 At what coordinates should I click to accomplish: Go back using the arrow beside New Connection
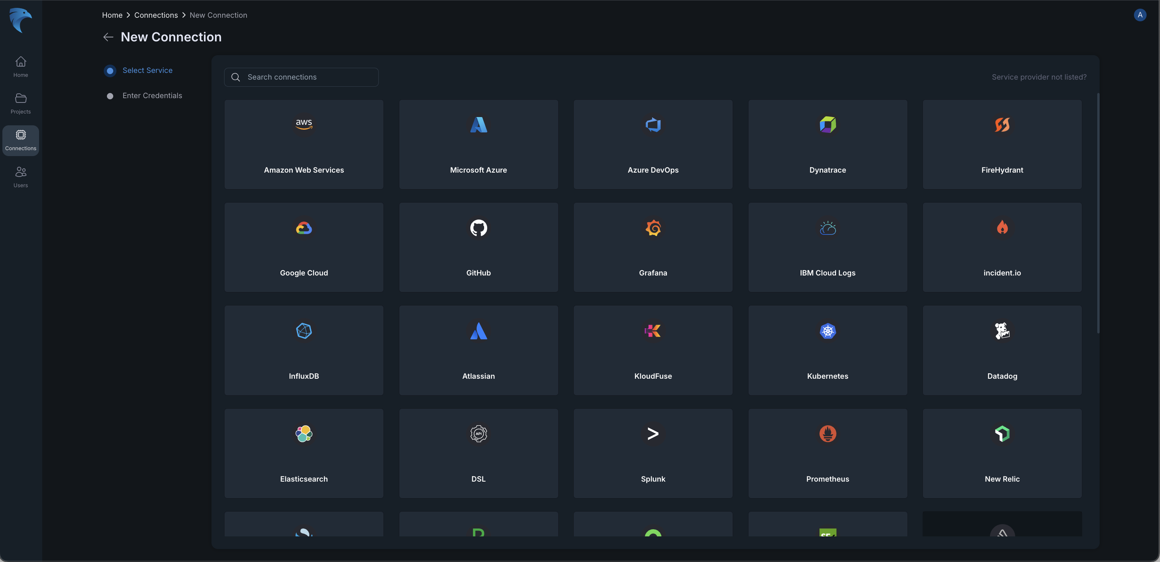pos(108,37)
